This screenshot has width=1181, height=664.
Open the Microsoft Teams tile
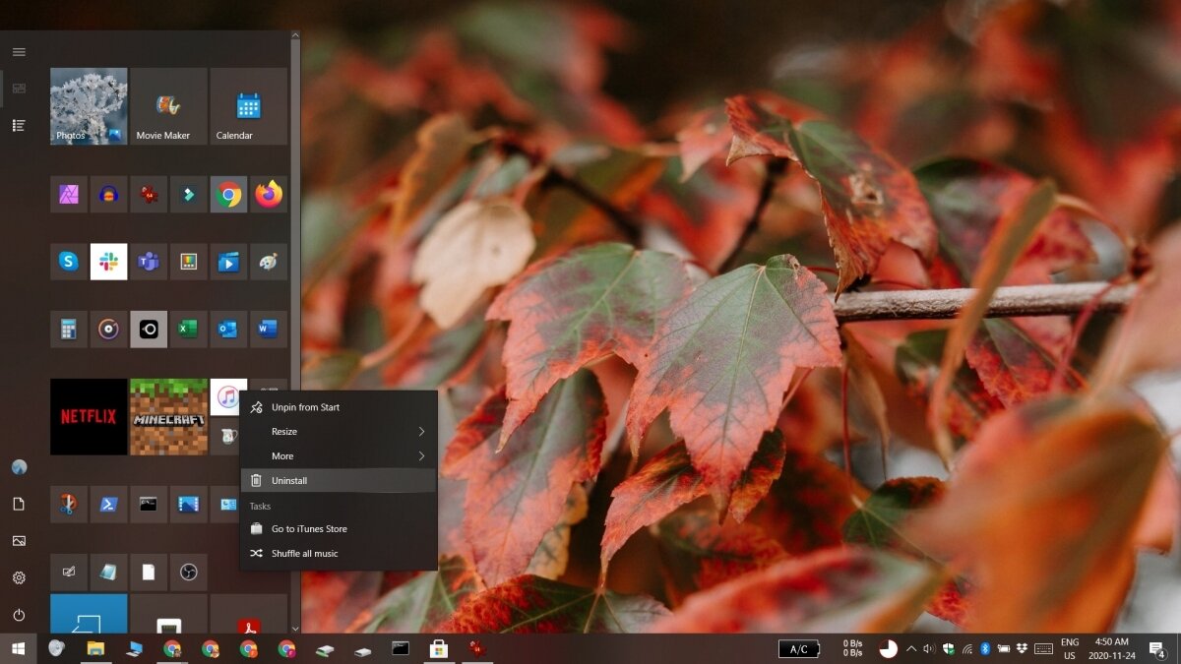pyautogui.click(x=149, y=262)
